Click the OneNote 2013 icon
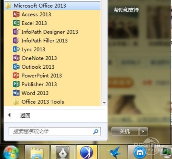Screen dimensions: 172x159 [16, 58]
